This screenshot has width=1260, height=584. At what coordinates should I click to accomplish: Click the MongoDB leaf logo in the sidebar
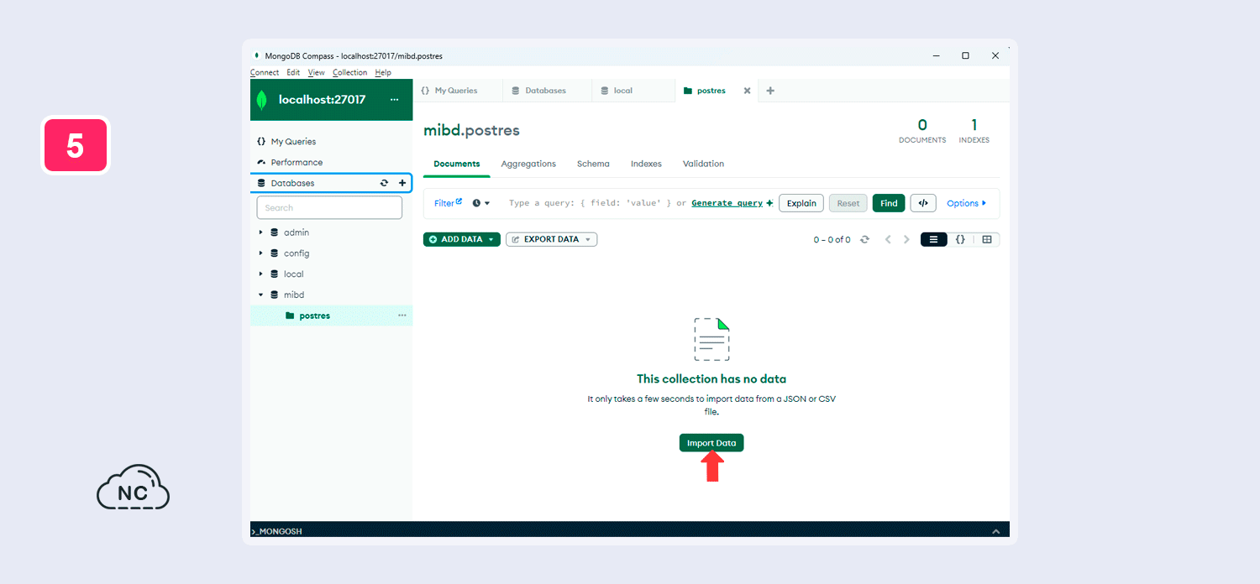(262, 100)
